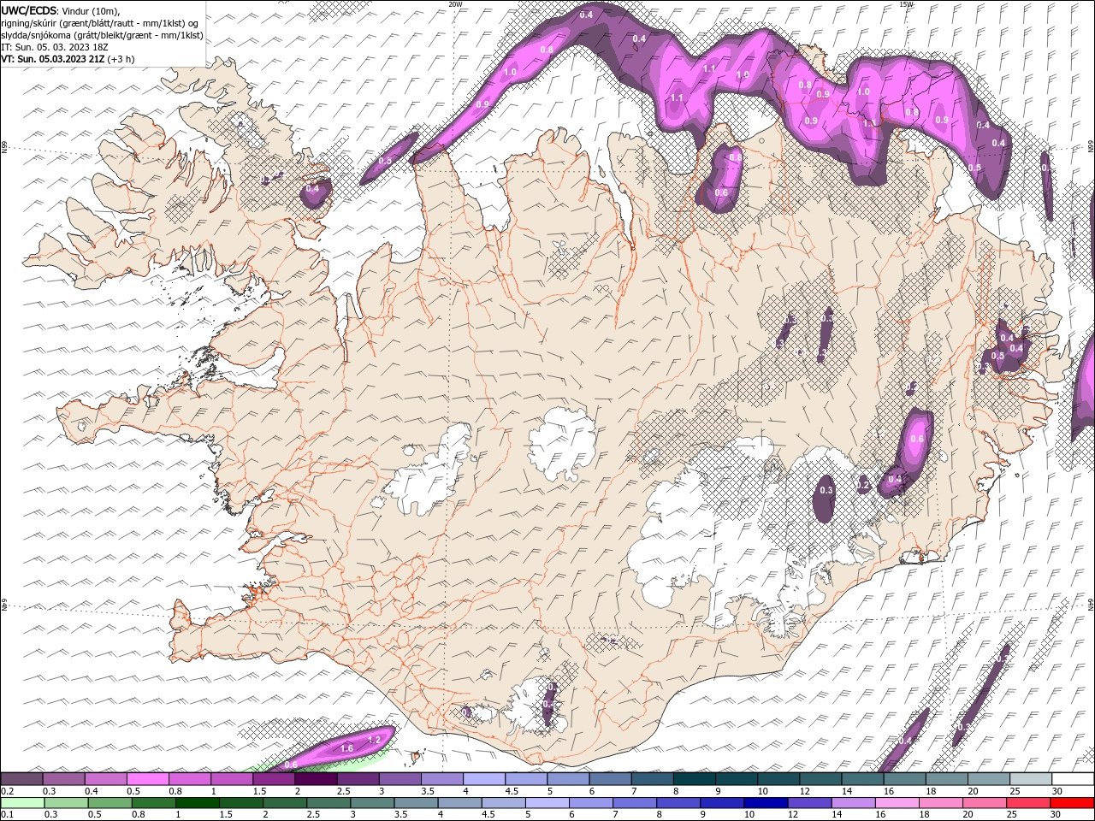
Task: Click the '15W' longitude label at the top edge
Action: (x=906, y=4)
